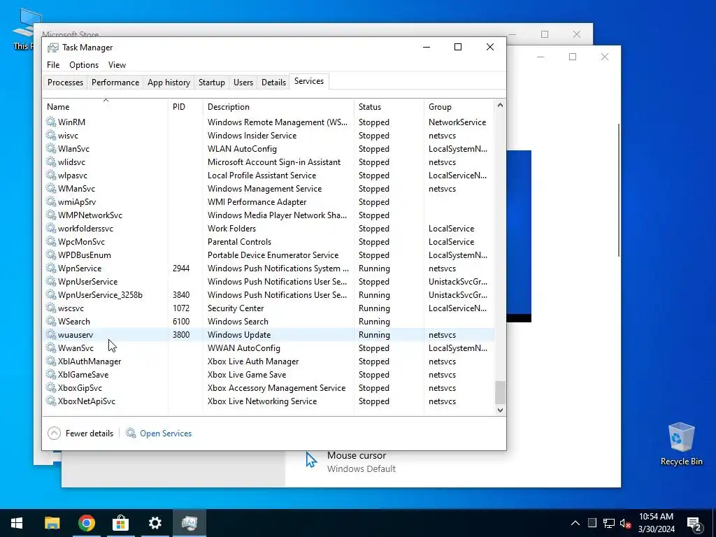Select the WwanSvc service row

pos(268,348)
